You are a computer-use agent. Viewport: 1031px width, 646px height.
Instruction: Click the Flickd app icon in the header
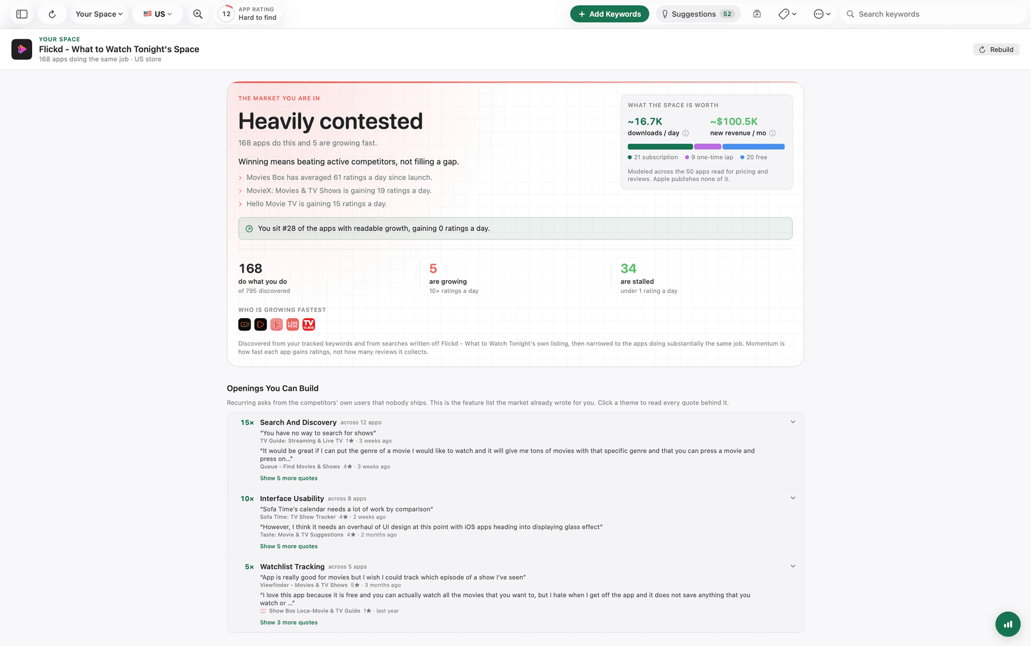22,49
